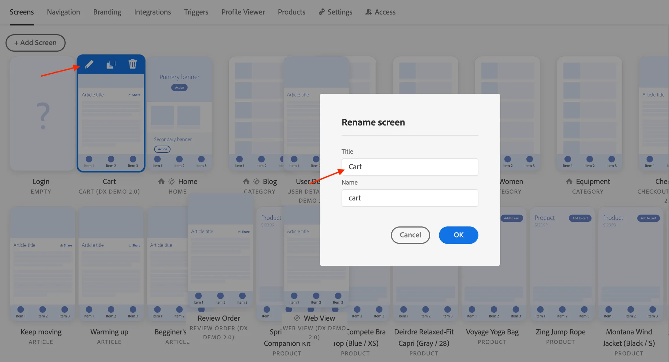The image size is (669, 362).
Task: Click the trash delete icon on Cart screen
Action: click(x=133, y=64)
